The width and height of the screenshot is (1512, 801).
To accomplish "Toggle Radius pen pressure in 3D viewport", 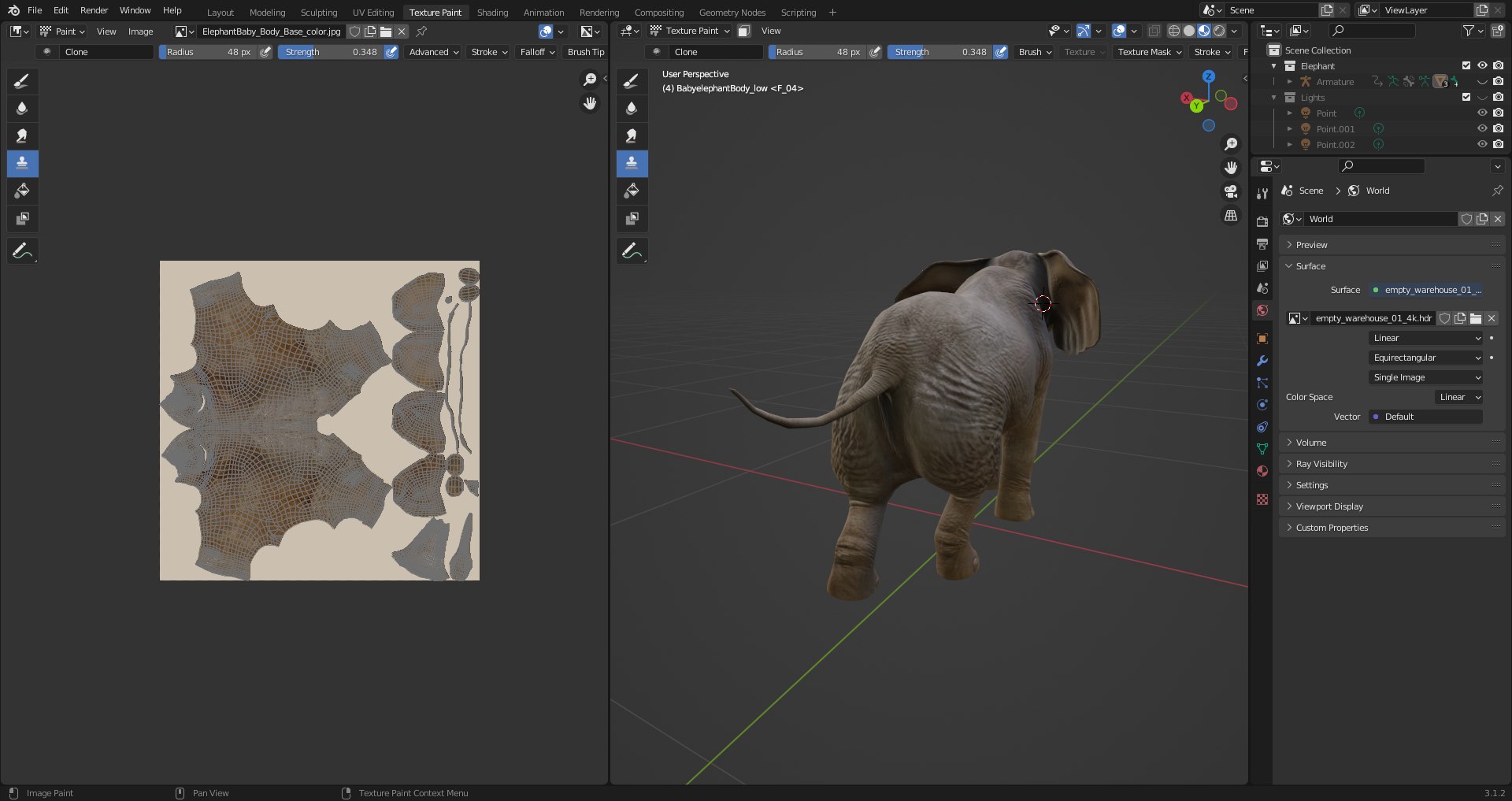I will click(875, 52).
